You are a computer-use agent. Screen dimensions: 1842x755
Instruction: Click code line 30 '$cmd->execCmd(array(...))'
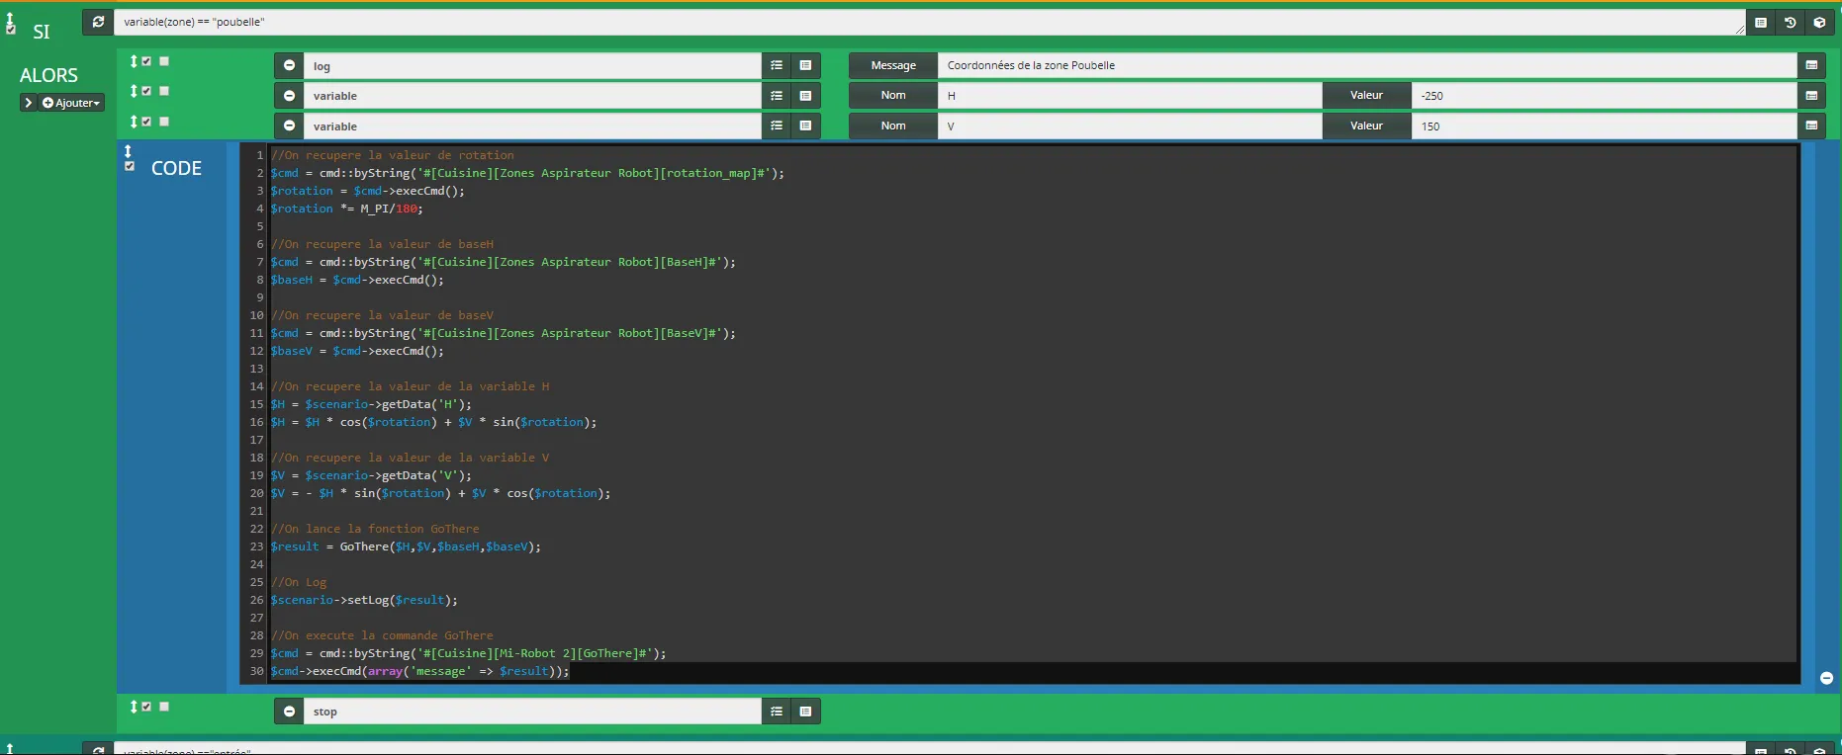tap(420, 671)
